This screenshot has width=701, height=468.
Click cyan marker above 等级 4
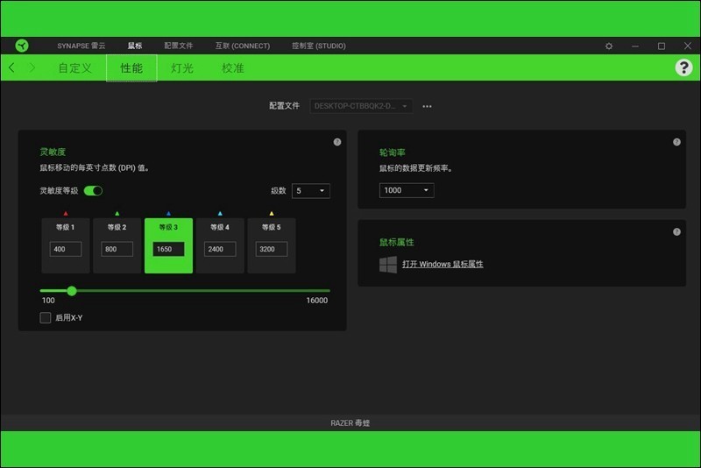[220, 214]
